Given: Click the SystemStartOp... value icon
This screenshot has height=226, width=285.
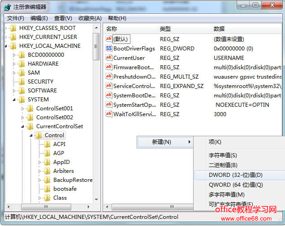Looking at the screenshot, I should point(109,105).
